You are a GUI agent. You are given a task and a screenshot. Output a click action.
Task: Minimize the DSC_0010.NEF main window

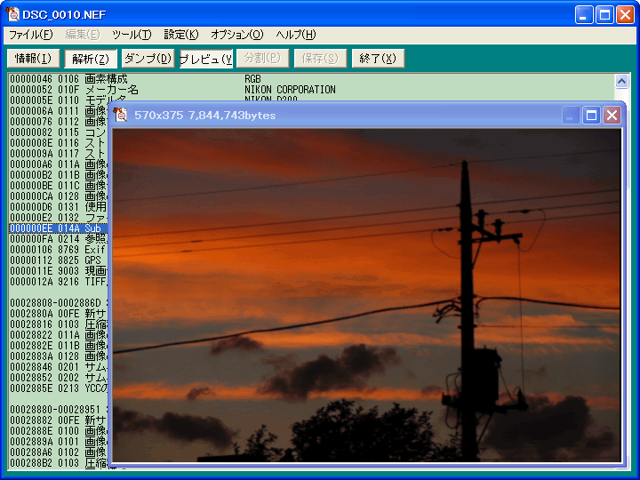[x=583, y=15]
